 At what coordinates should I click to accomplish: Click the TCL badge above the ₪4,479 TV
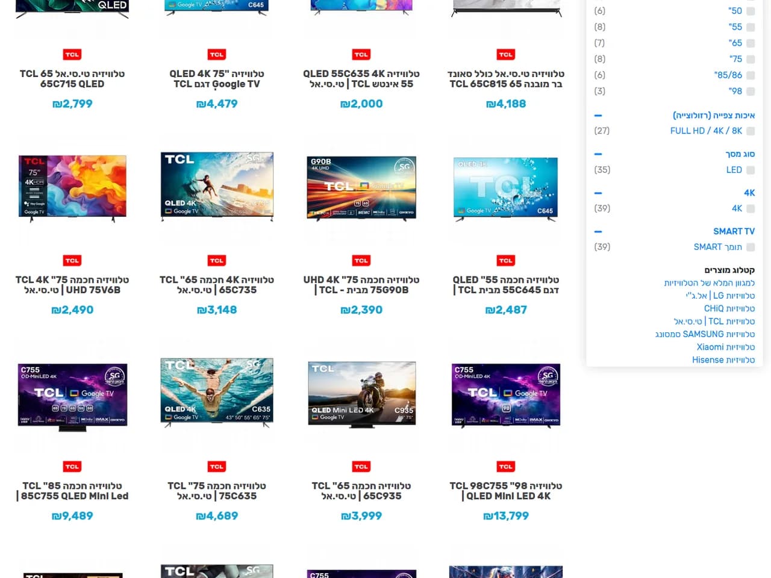point(217,55)
